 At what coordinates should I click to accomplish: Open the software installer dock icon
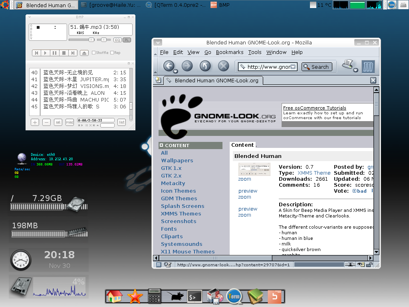[x=214, y=297]
